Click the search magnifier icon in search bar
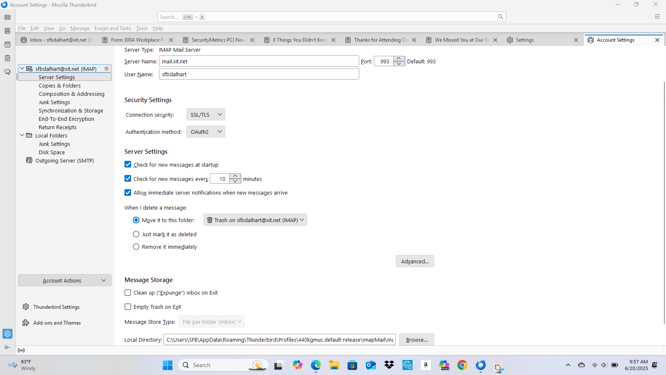 click(x=500, y=17)
